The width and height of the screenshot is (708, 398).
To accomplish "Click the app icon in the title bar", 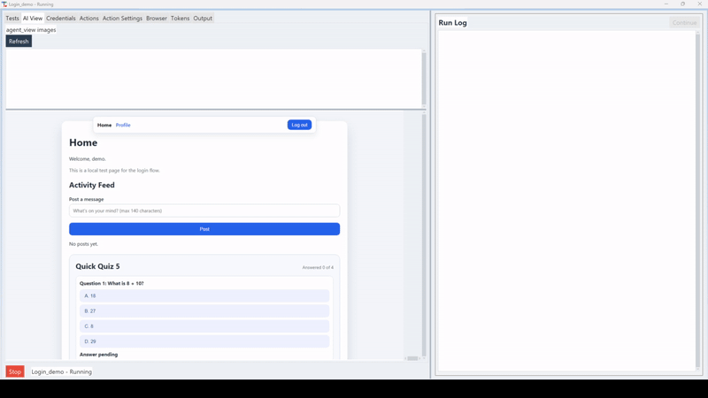I will coord(4,4).
